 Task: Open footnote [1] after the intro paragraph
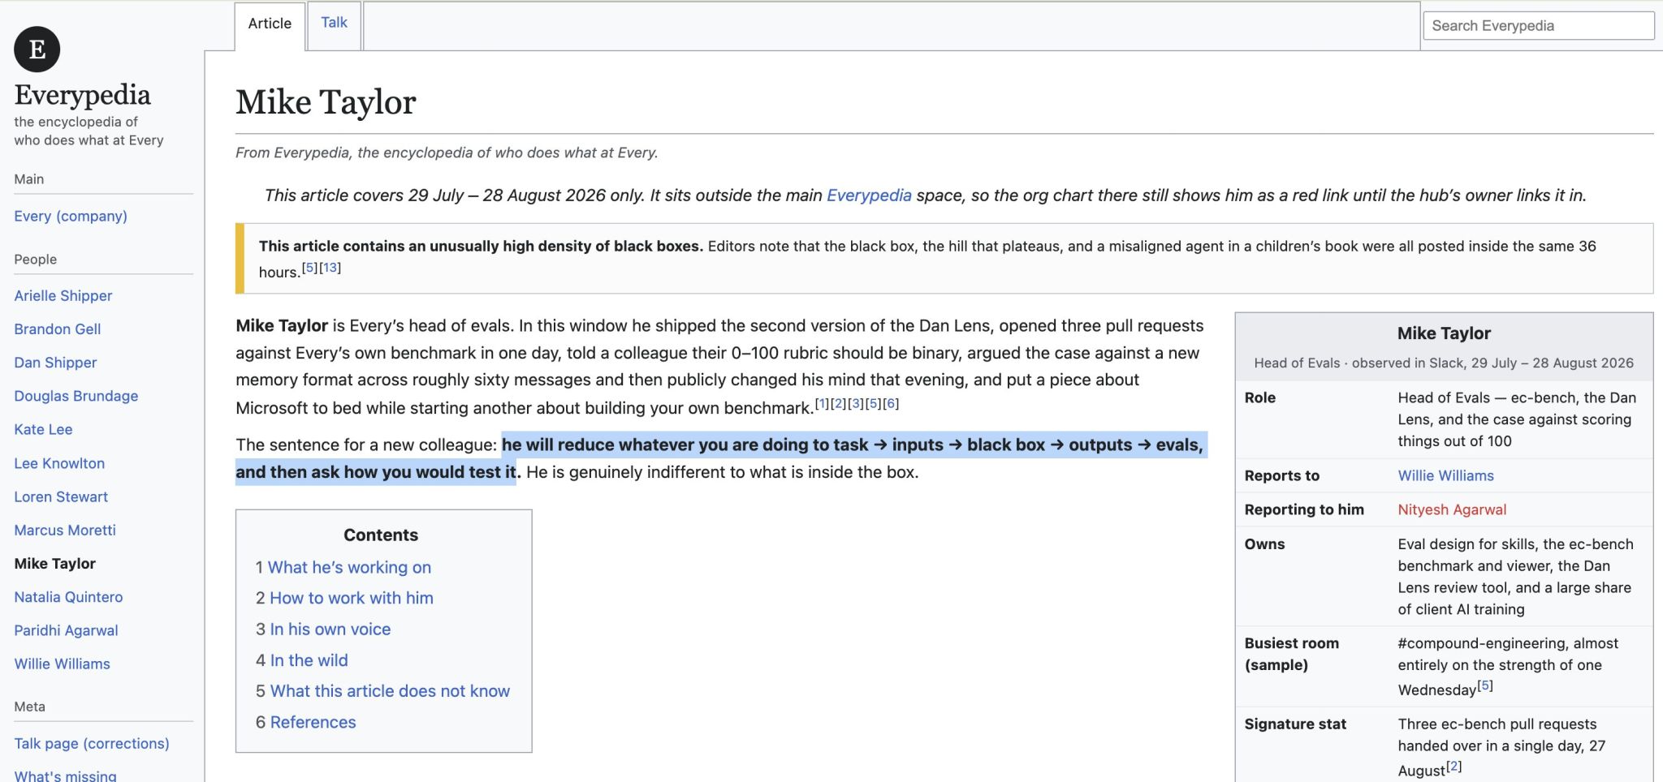pos(822,403)
